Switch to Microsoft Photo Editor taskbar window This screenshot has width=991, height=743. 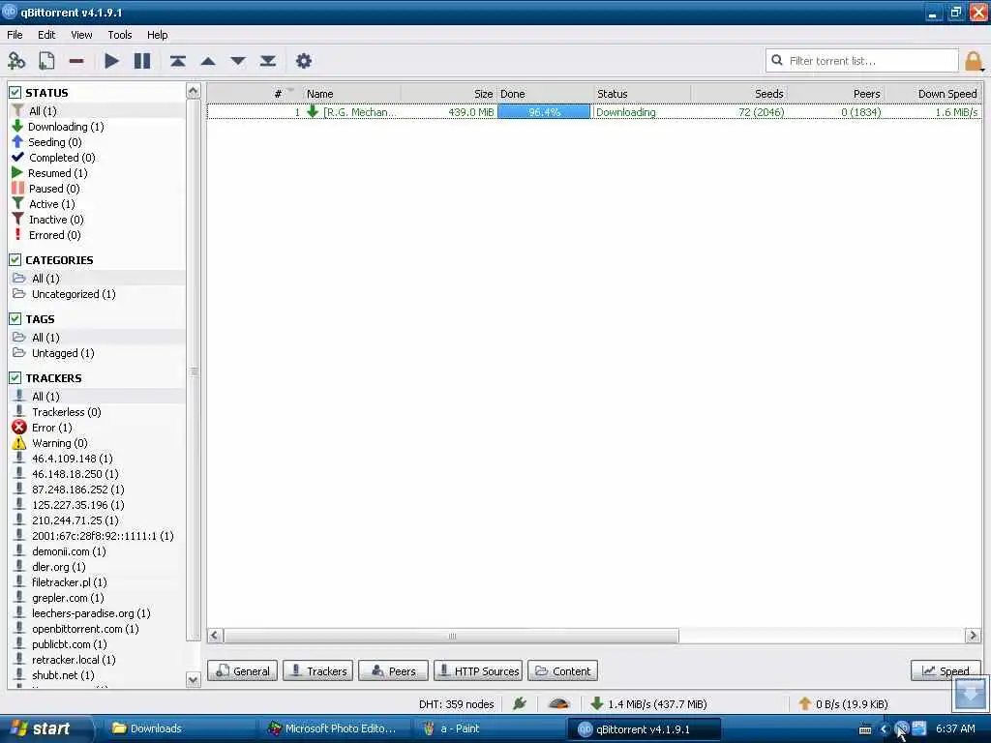(x=335, y=728)
